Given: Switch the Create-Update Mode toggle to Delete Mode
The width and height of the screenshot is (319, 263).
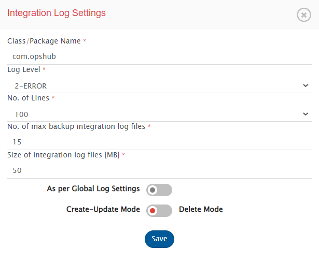Looking at the screenshot, I should [x=159, y=211].
